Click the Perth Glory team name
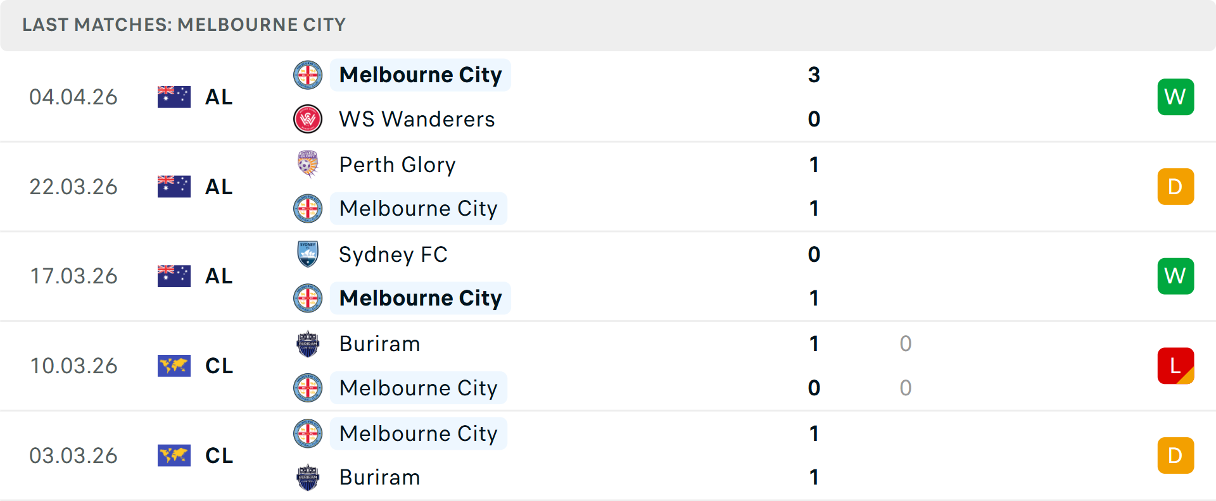The width and height of the screenshot is (1216, 501). [397, 164]
